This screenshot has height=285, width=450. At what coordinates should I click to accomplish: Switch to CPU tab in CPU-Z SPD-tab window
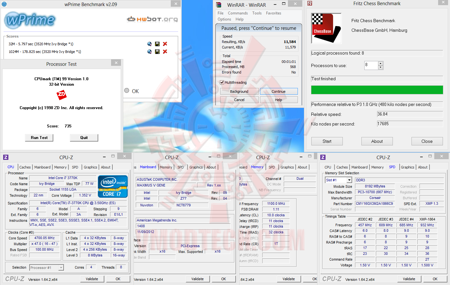click(x=328, y=167)
